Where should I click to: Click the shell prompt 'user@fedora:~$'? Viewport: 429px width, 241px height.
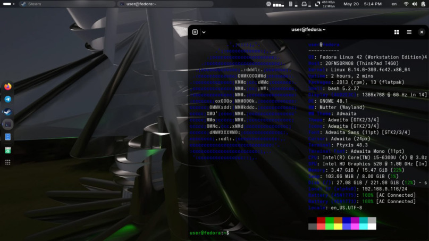(209, 233)
